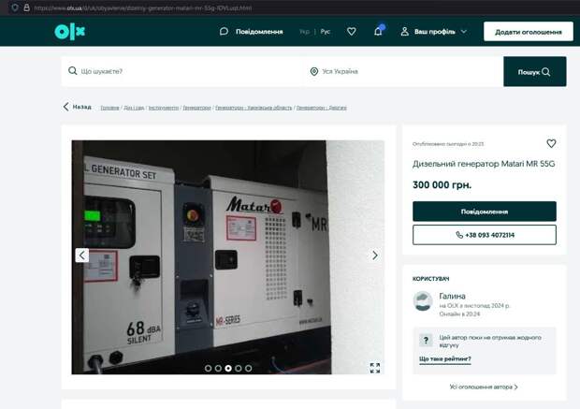This screenshot has height=409, width=580.
Task: Switch language to Рус
Action: point(326,32)
